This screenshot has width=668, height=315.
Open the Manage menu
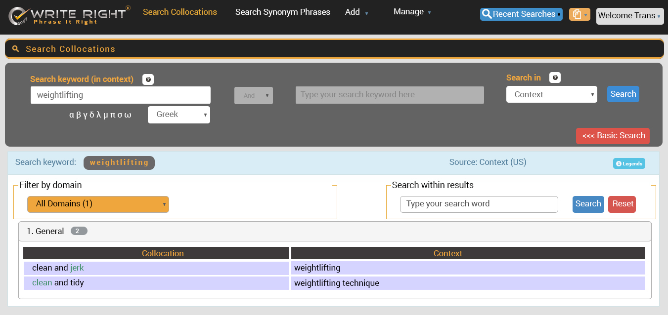coord(412,12)
